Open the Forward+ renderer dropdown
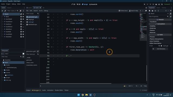 pos(168,4)
